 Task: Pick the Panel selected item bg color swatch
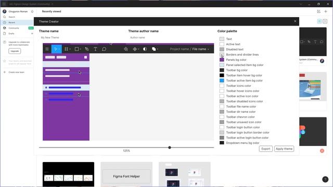click(x=222, y=65)
